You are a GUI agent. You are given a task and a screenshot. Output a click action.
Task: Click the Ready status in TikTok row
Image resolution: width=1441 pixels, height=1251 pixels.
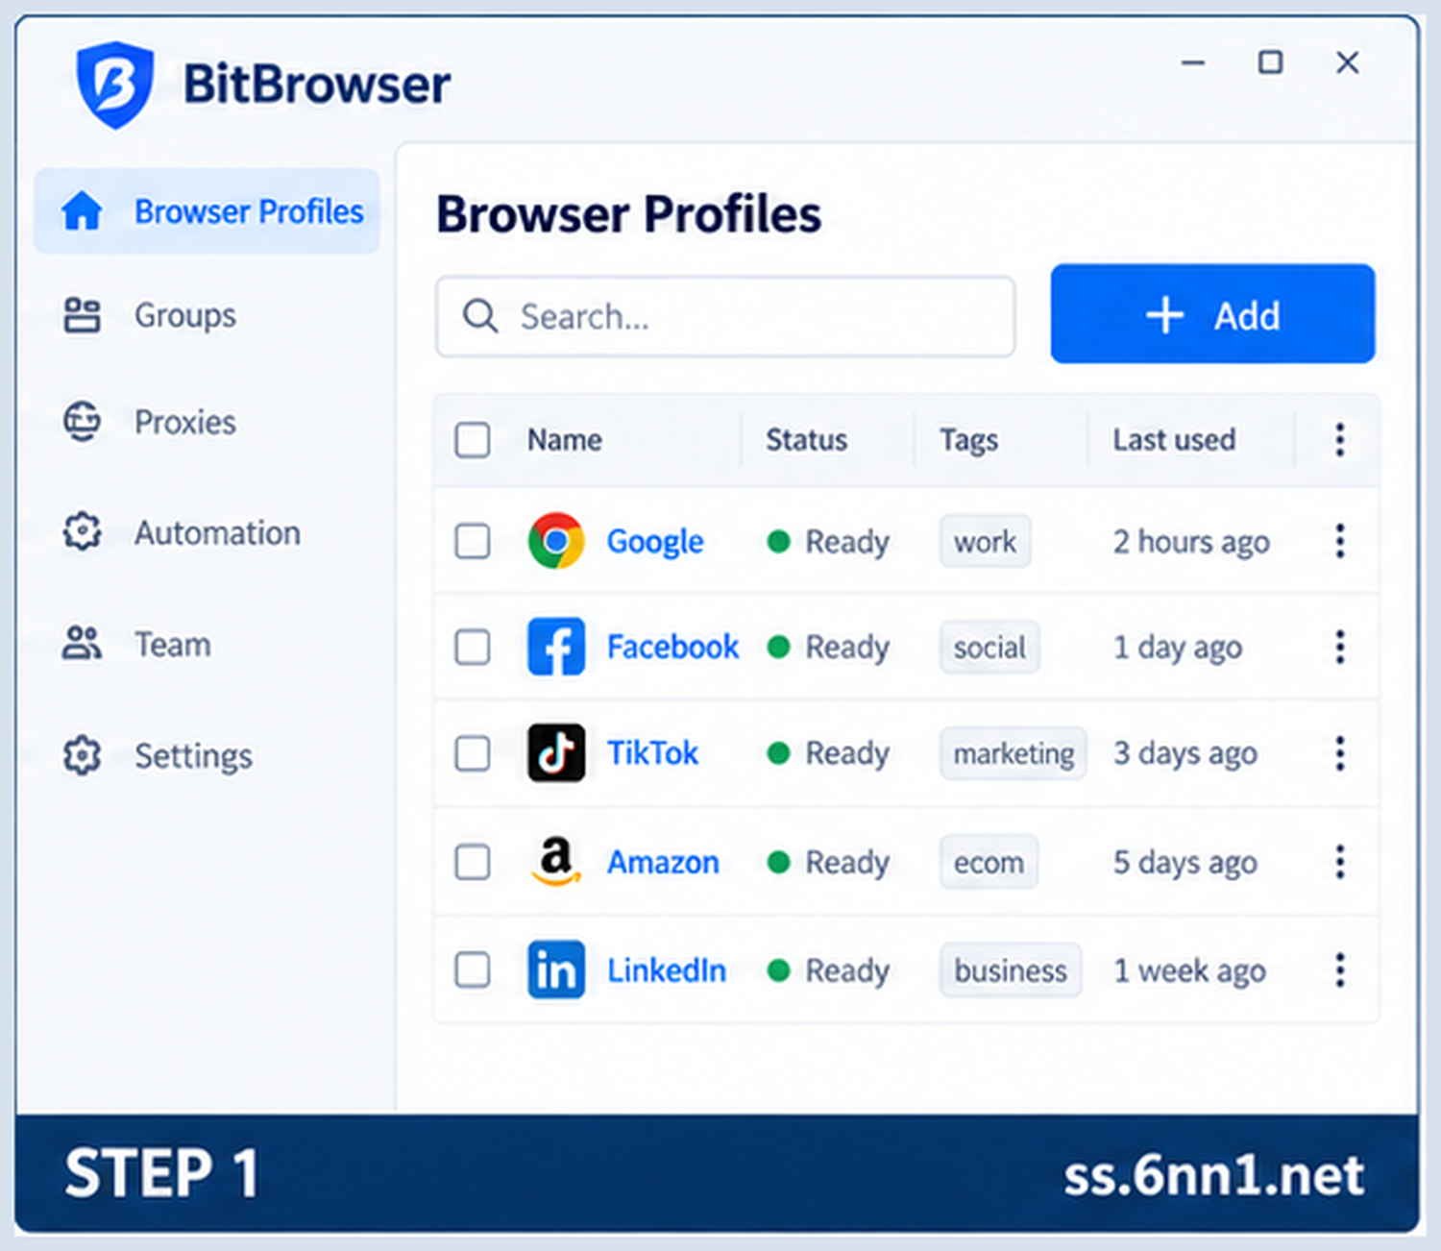(828, 753)
